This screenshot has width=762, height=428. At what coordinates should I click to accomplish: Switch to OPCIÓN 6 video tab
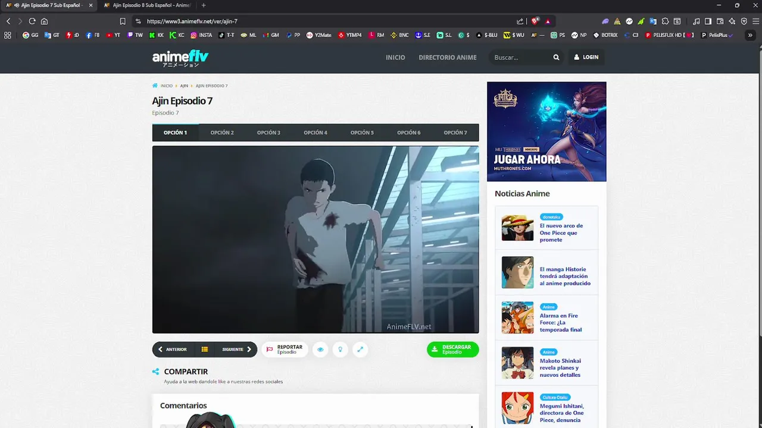tap(409, 133)
